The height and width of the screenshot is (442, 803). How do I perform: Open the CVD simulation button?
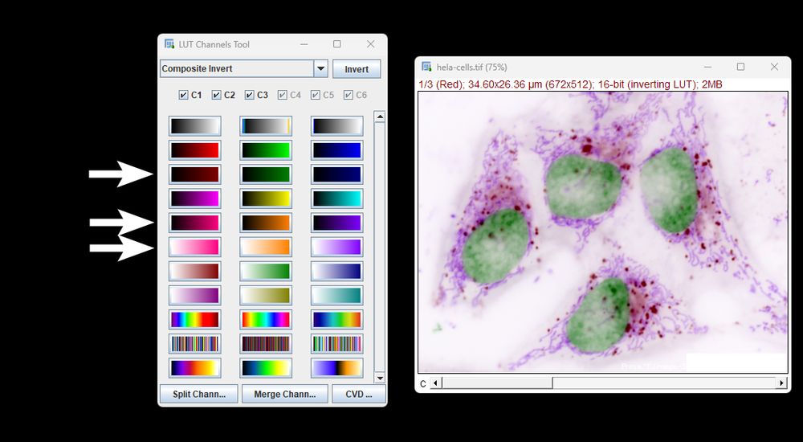click(358, 394)
